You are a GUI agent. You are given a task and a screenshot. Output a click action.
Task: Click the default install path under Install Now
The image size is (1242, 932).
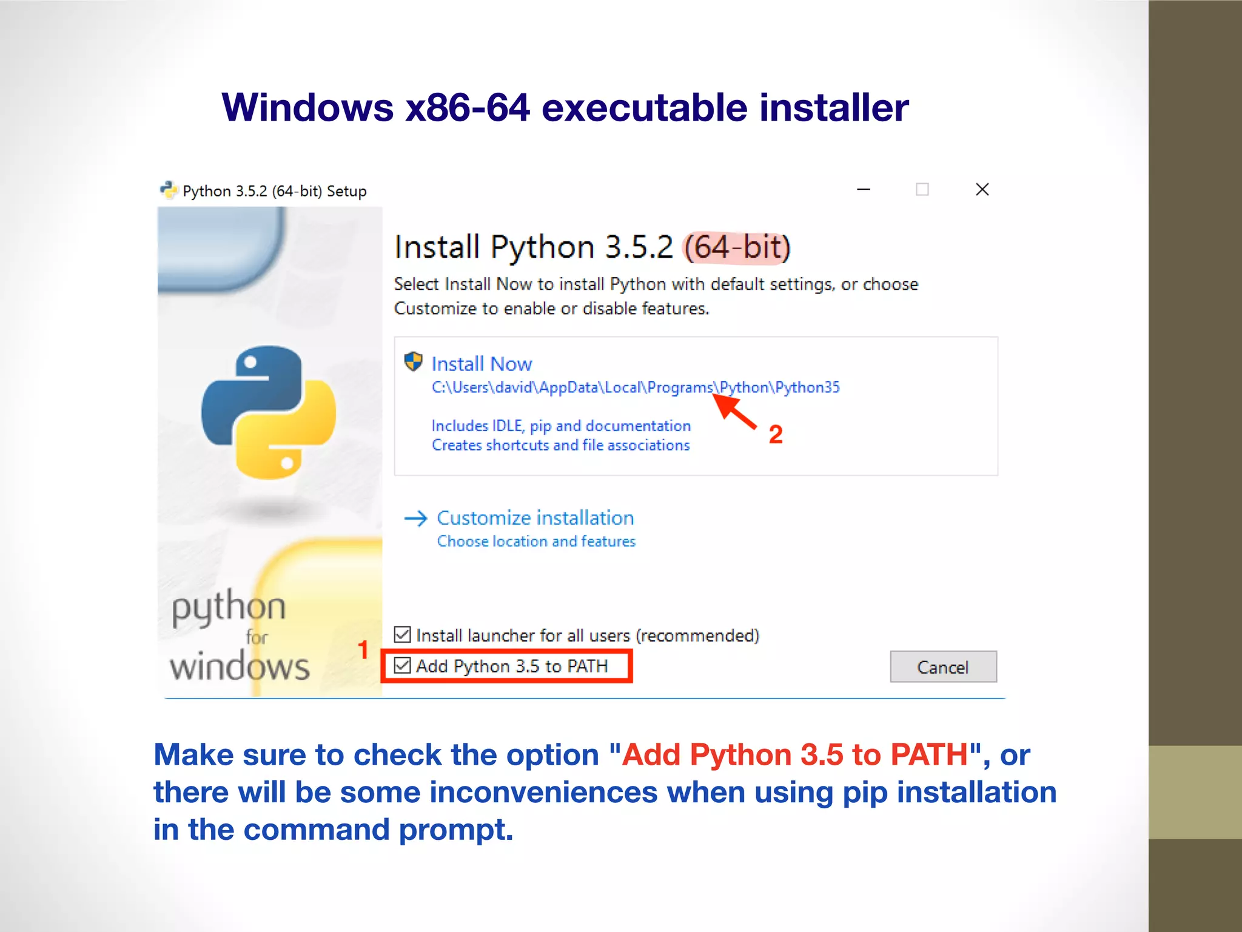click(x=635, y=387)
